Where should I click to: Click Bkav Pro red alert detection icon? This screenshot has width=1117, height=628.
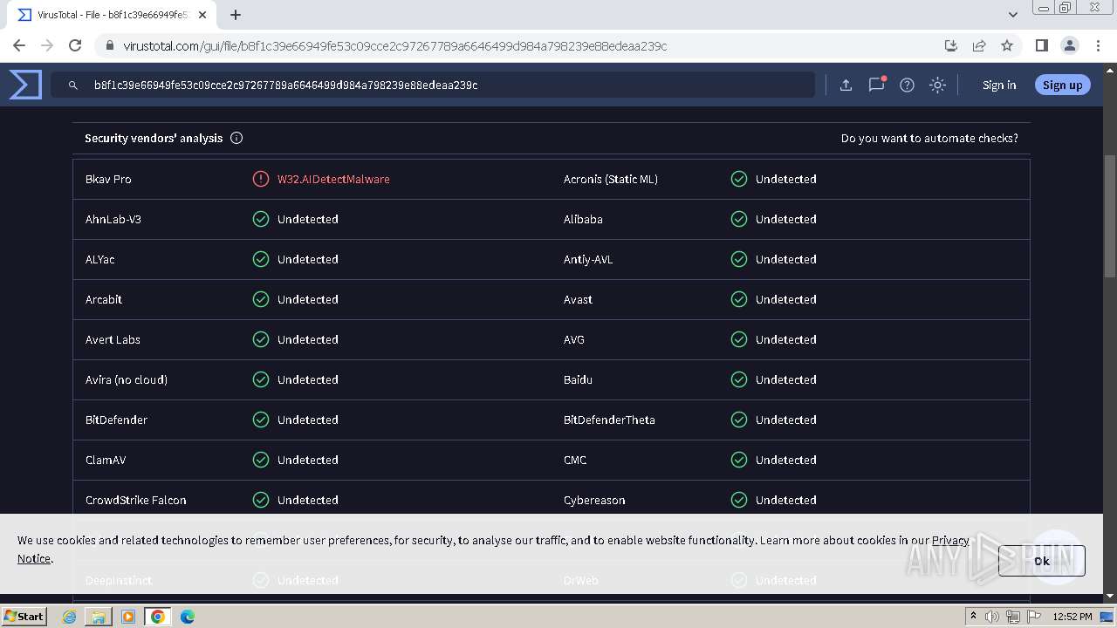[x=261, y=179]
